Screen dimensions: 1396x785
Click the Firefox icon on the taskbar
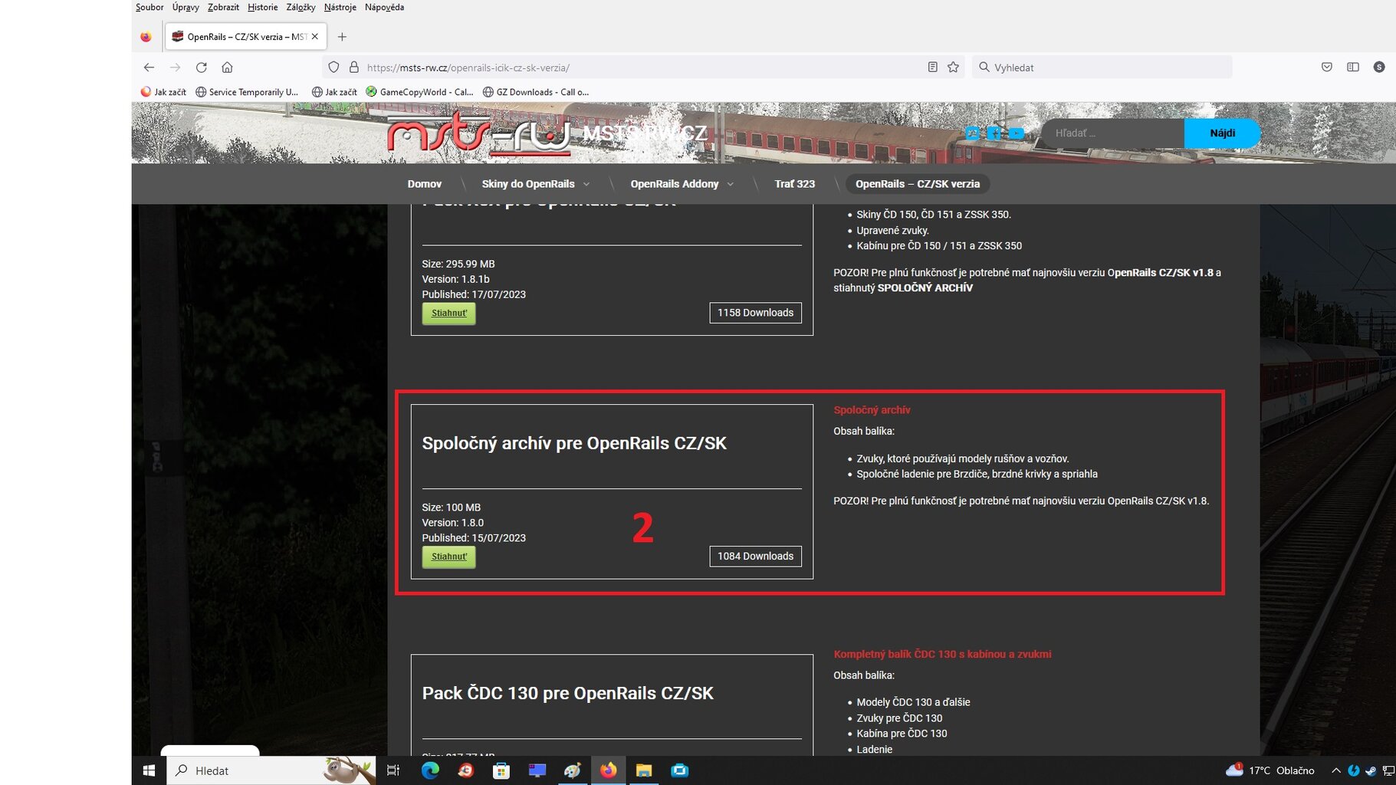tap(608, 770)
